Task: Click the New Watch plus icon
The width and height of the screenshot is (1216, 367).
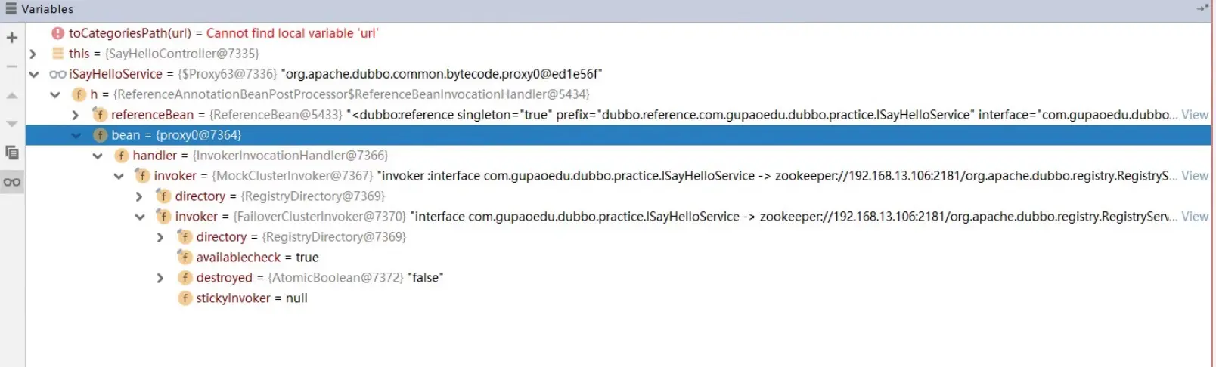Action: (12, 37)
